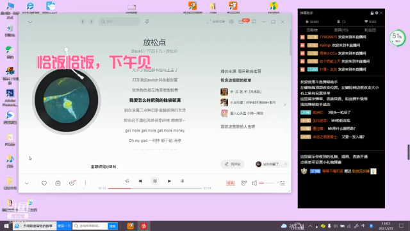Image resolution: width=410 pixels, height=231 pixels.
Task: Mute with the speaker icon
Action: (254, 183)
